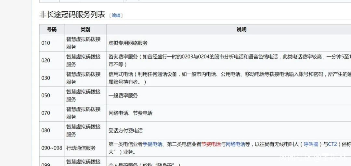Select the 050 number cell

coord(52,95)
